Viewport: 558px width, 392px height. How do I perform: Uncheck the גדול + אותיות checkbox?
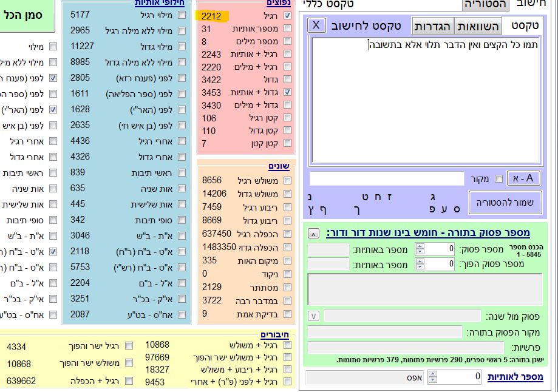(287, 92)
